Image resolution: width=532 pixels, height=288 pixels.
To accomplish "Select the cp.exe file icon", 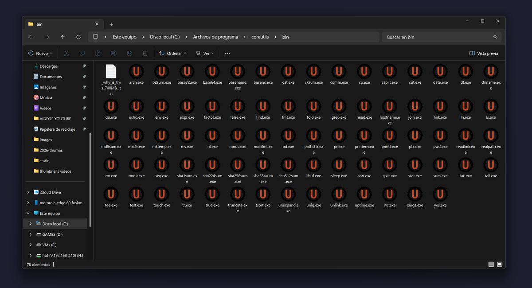I will click(364, 71).
